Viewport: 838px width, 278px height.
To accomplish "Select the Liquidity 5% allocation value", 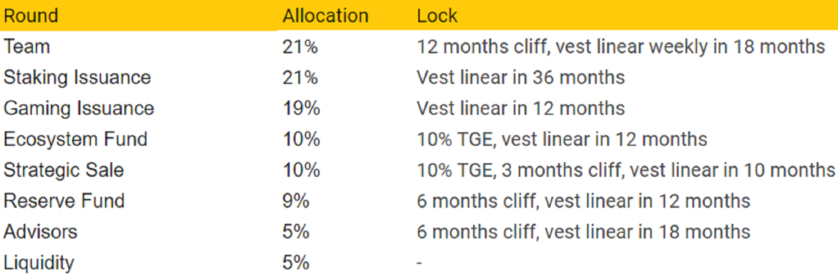I will pyautogui.click(x=295, y=263).
